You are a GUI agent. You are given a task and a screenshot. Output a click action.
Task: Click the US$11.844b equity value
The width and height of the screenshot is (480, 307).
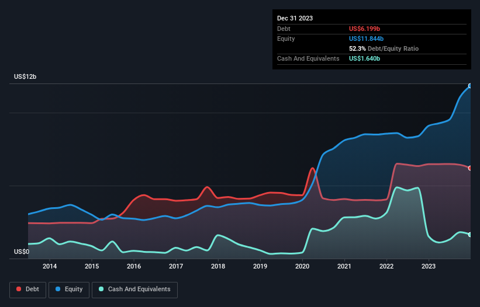[366, 39]
